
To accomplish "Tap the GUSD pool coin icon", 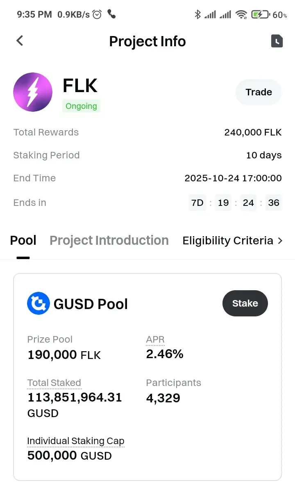I will point(38,304).
